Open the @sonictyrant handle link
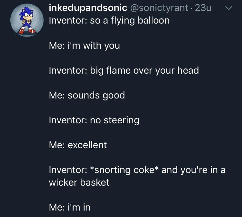The image size is (242, 217). (x=159, y=8)
